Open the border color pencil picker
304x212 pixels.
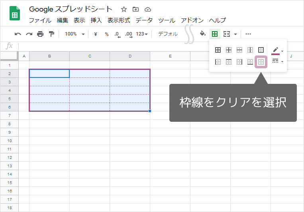tap(277, 50)
